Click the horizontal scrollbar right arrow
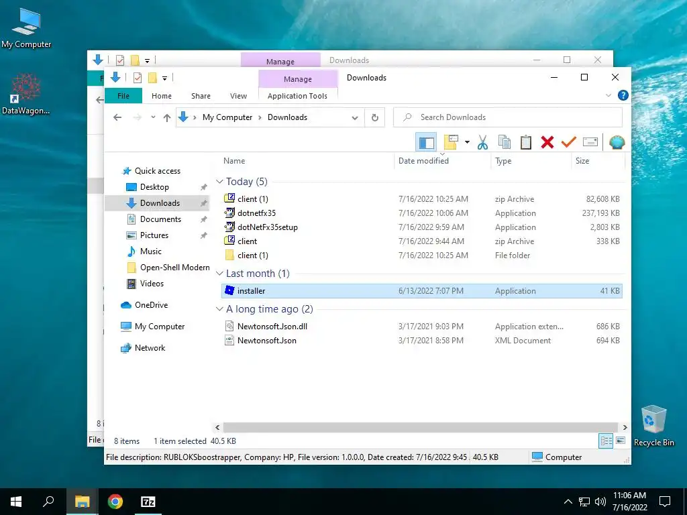This screenshot has width=687, height=515. [x=625, y=427]
